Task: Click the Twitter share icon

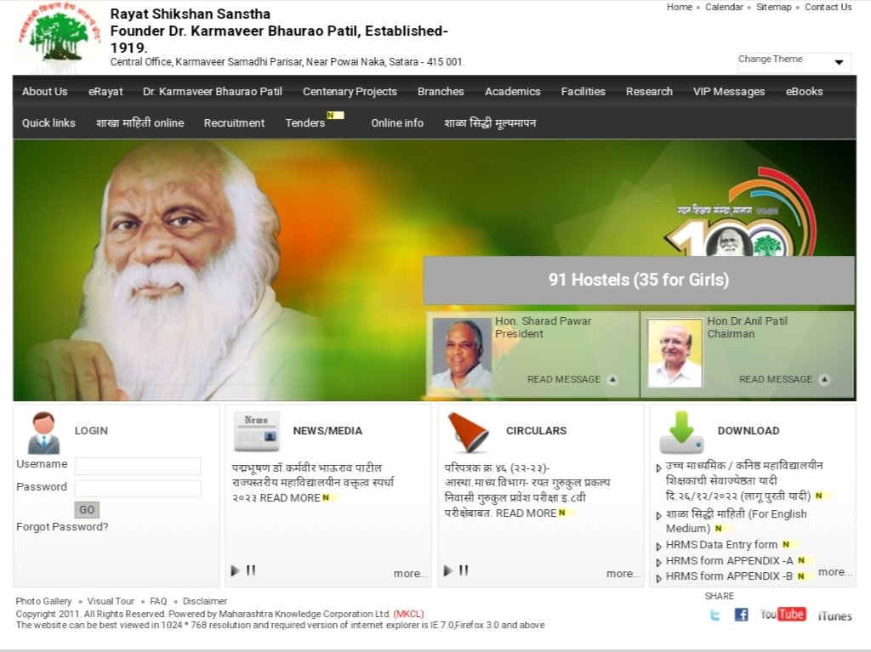Action: [714, 615]
